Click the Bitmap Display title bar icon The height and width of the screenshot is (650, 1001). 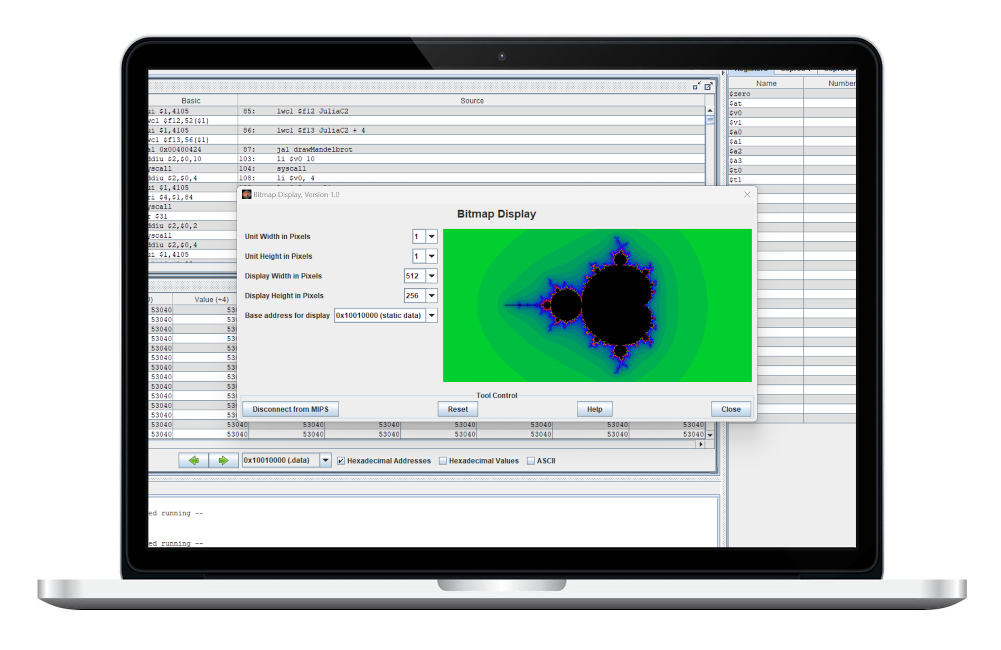(247, 194)
